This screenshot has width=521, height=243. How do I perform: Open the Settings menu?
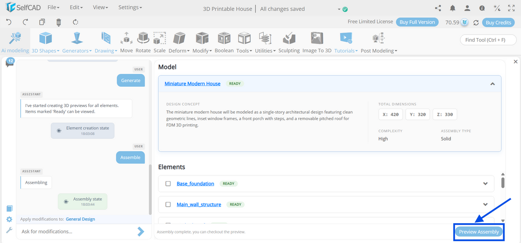click(x=130, y=7)
